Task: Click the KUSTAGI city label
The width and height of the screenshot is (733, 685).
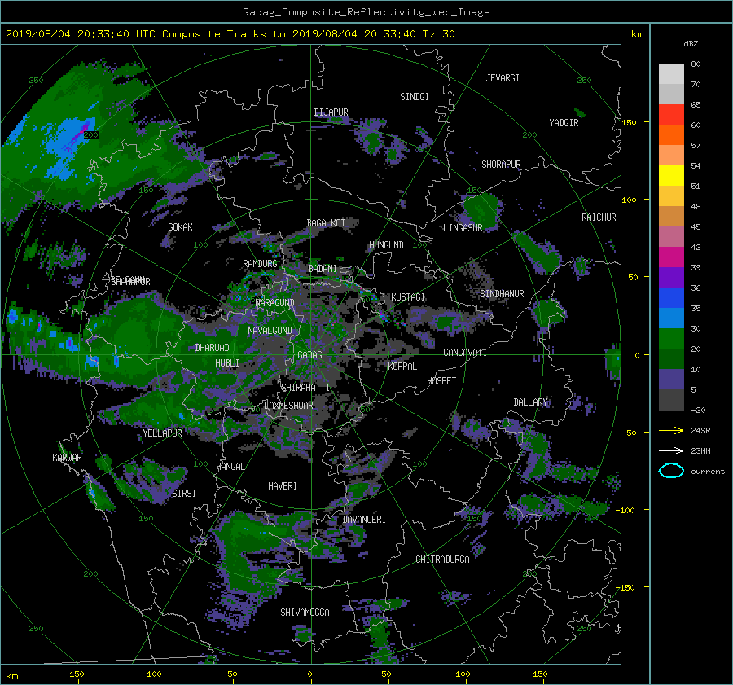Action: coord(408,297)
